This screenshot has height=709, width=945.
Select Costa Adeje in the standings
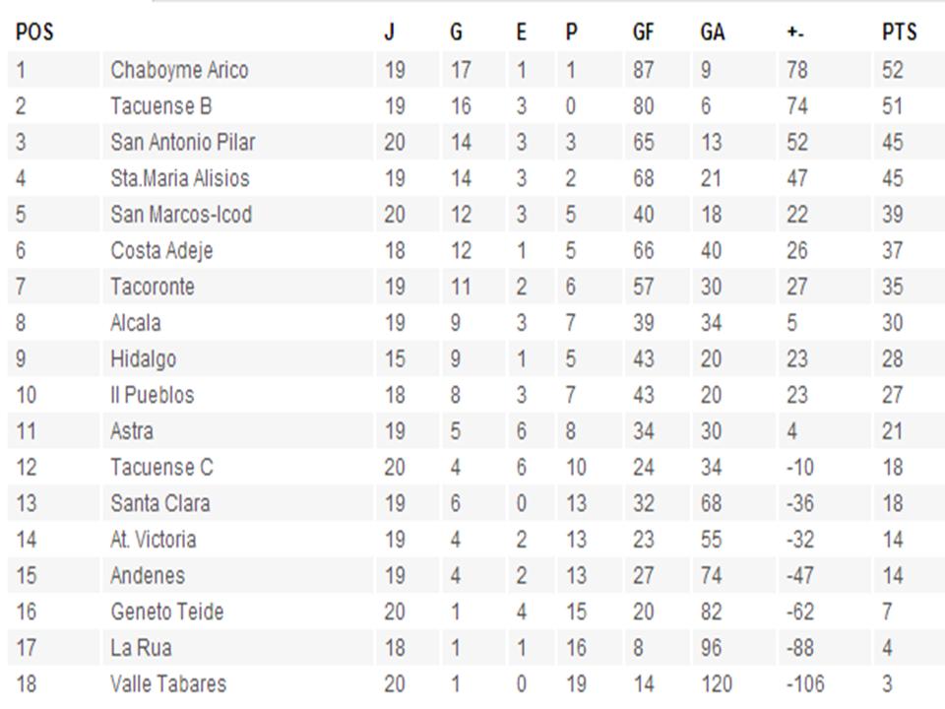pos(161,251)
